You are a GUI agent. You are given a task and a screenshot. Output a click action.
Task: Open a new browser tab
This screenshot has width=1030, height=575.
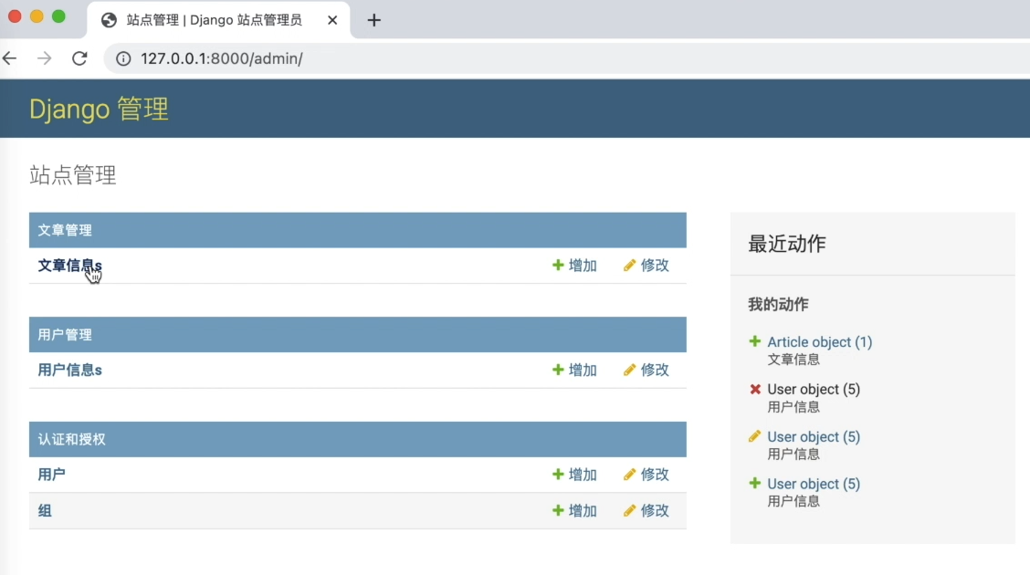[373, 20]
